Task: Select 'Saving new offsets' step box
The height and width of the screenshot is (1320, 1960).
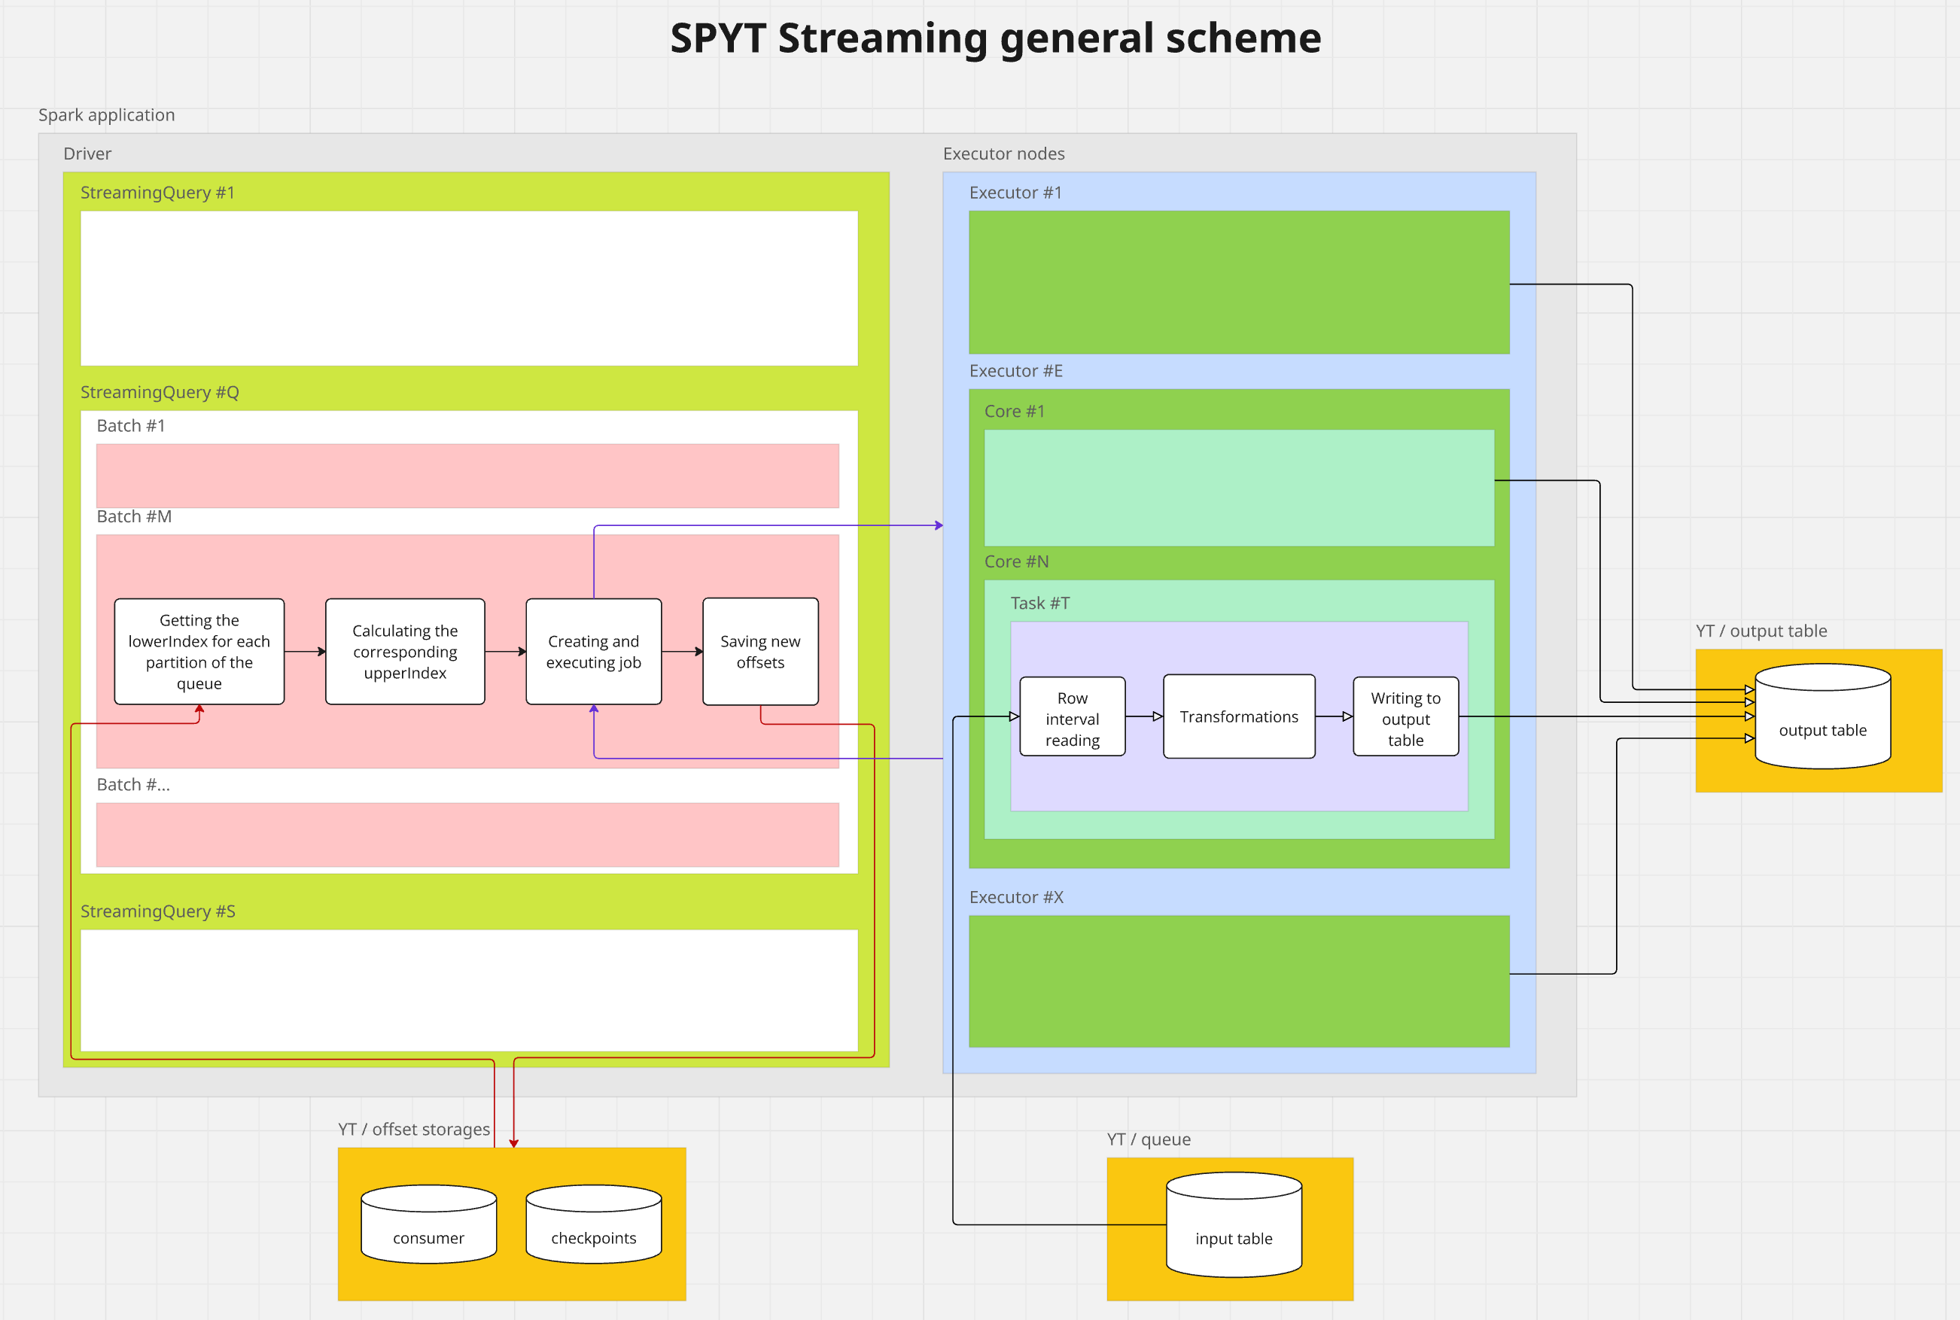Action: (x=760, y=652)
